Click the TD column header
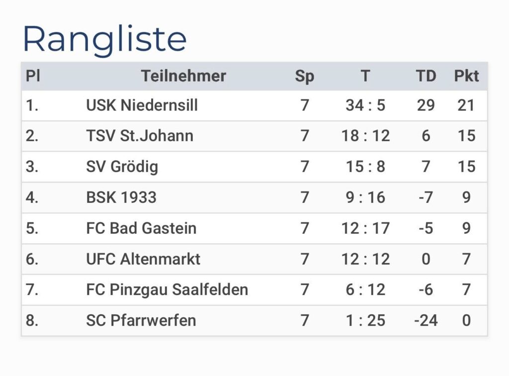 426,76
